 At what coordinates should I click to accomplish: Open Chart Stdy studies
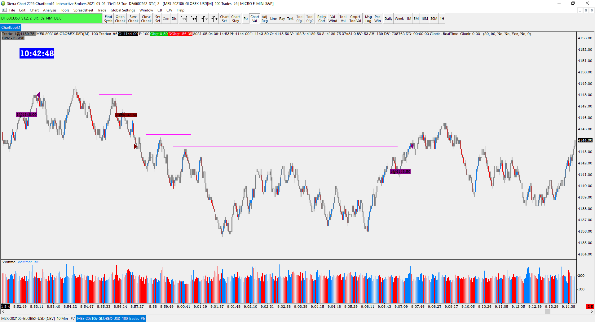pyautogui.click(x=236, y=19)
